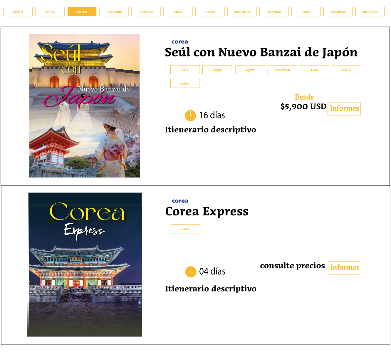391x355 pixels.
Task: Open Itienerario descriptivo of Corea Express
Action: tap(211, 289)
